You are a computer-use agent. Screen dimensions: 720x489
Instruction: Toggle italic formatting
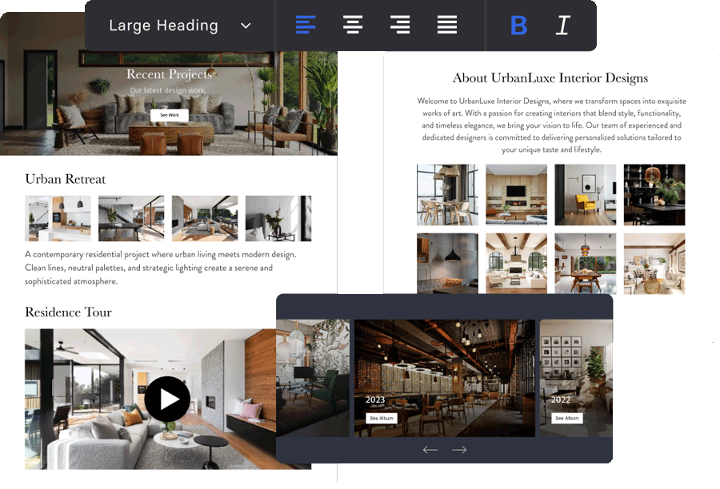point(563,26)
